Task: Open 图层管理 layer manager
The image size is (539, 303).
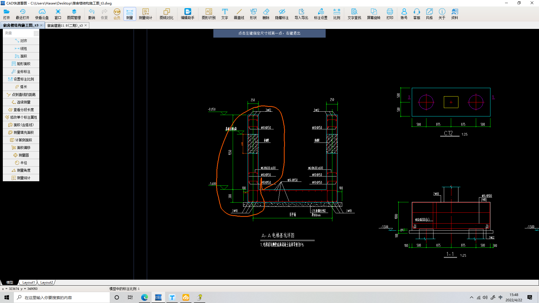Action: [x=74, y=14]
